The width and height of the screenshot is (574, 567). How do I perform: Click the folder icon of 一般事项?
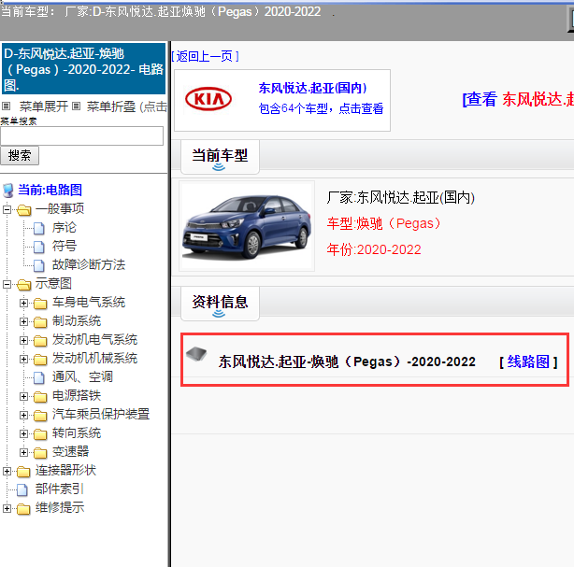click(23, 210)
